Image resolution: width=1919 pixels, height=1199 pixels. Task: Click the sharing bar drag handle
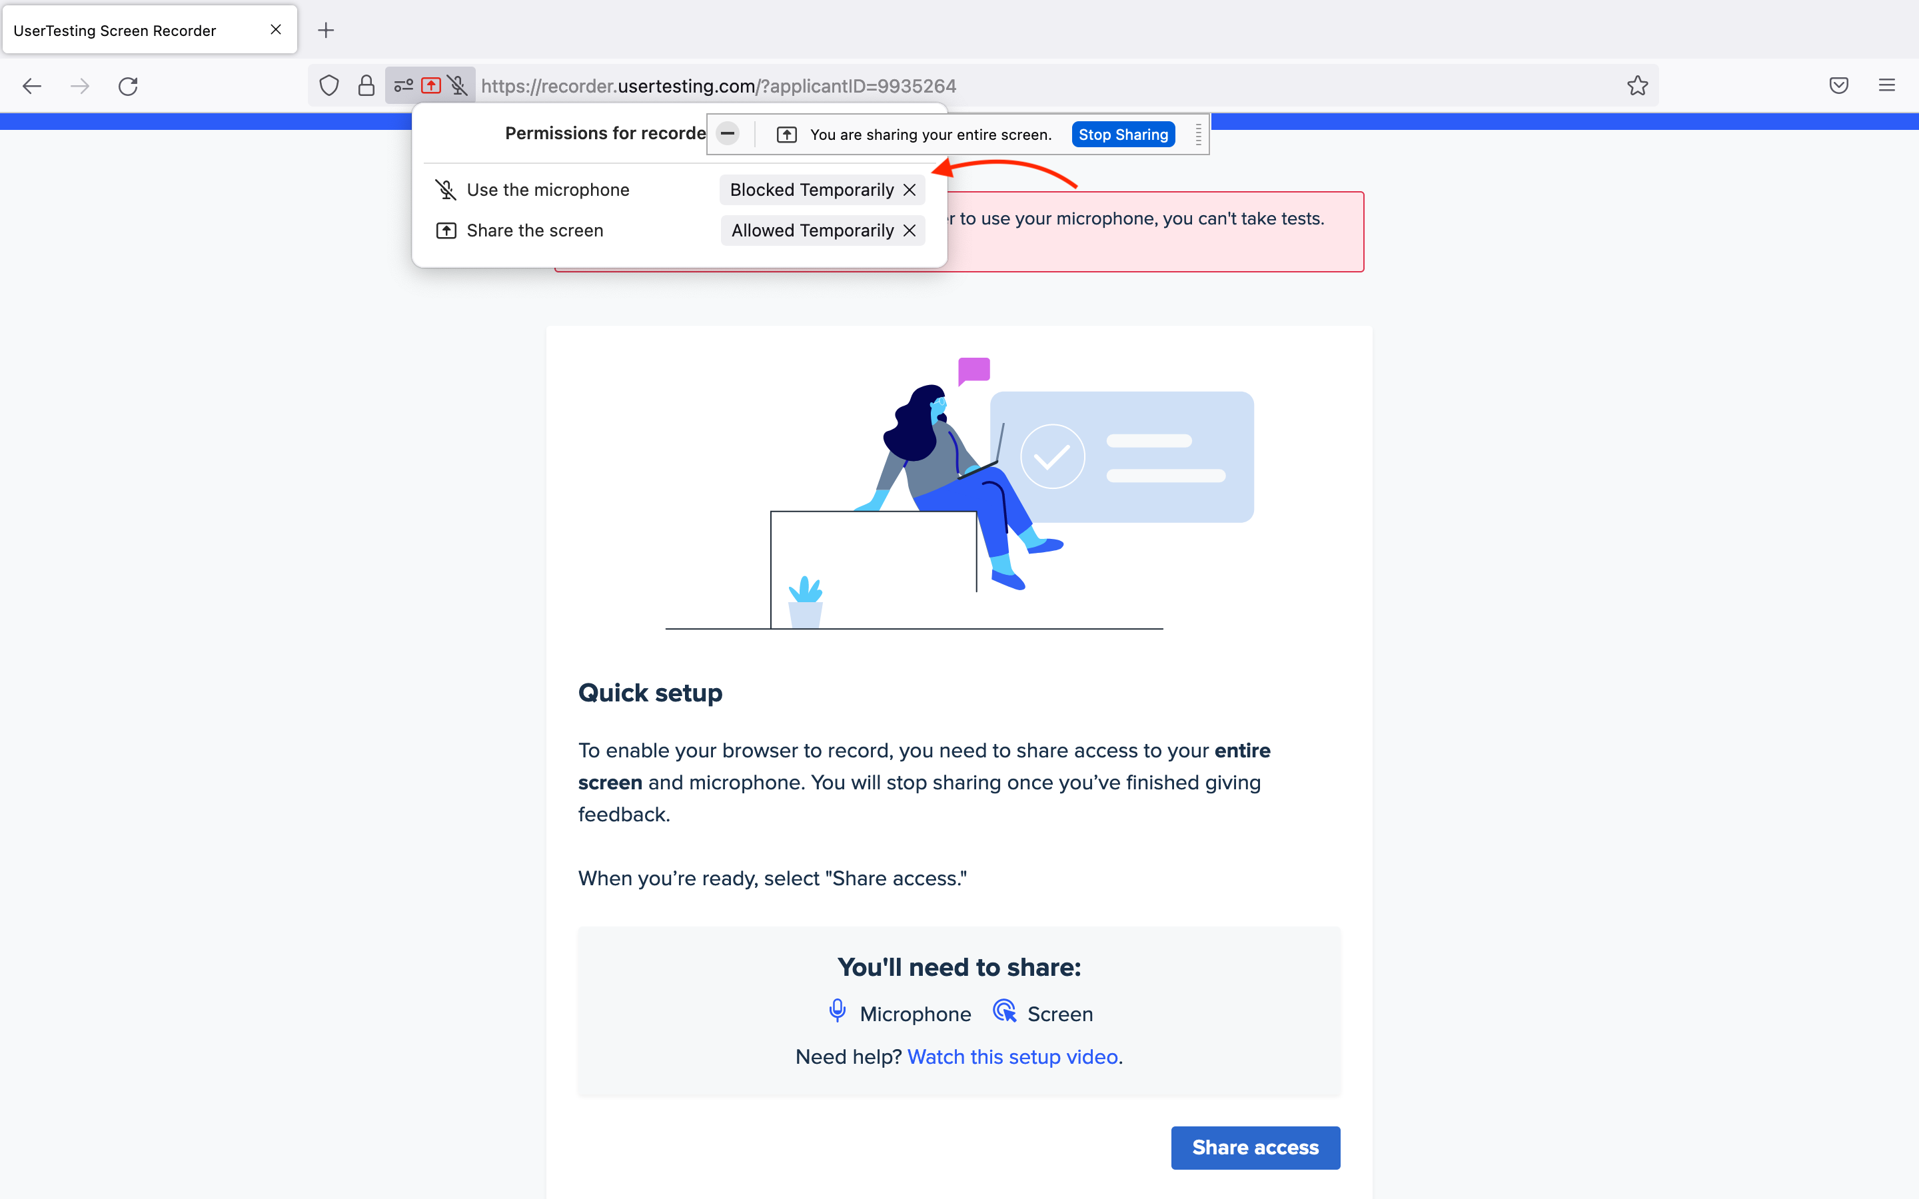pyautogui.click(x=1198, y=134)
